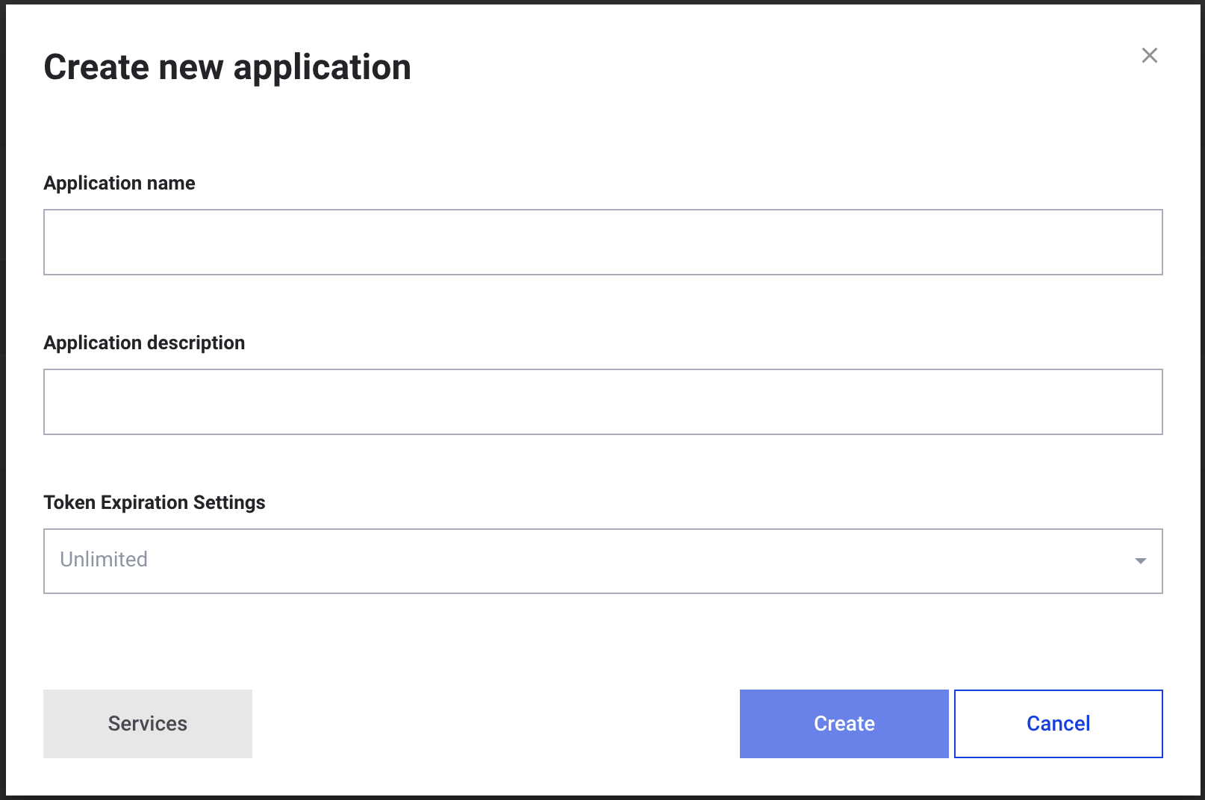Click the Create new application title
The width and height of the screenshot is (1205, 800).
(x=228, y=66)
